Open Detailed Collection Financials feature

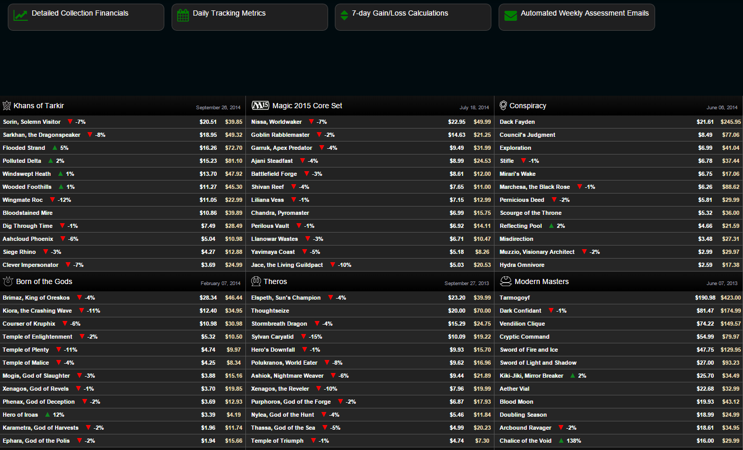86,17
